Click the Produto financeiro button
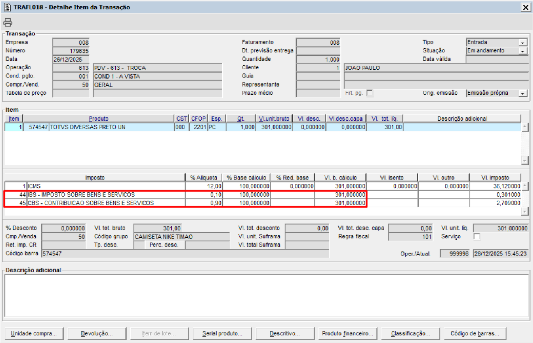Viewport: 533px width, 343px height. [x=348, y=334]
